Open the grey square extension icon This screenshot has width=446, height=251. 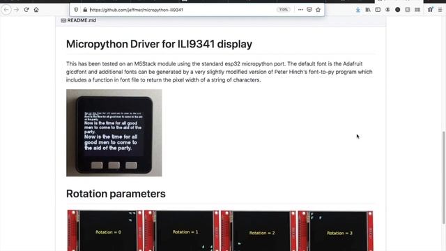click(x=408, y=10)
